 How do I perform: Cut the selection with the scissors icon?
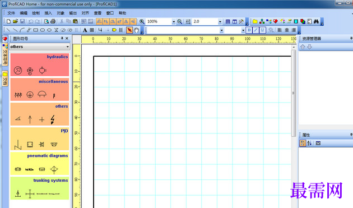[x=62, y=21]
